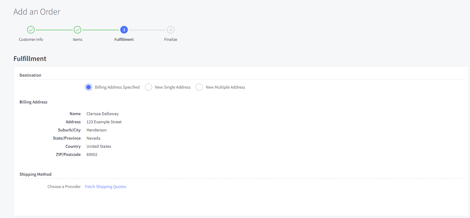
Task: Choose New Single Address radio option
Action: pyautogui.click(x=149, y=87)
